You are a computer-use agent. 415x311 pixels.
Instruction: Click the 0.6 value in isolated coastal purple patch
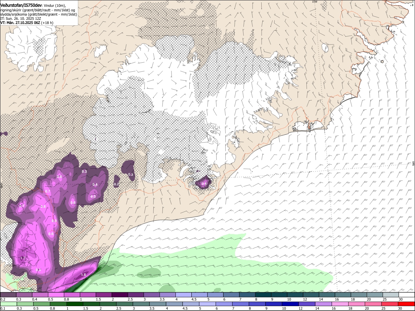tap(204, 184)
